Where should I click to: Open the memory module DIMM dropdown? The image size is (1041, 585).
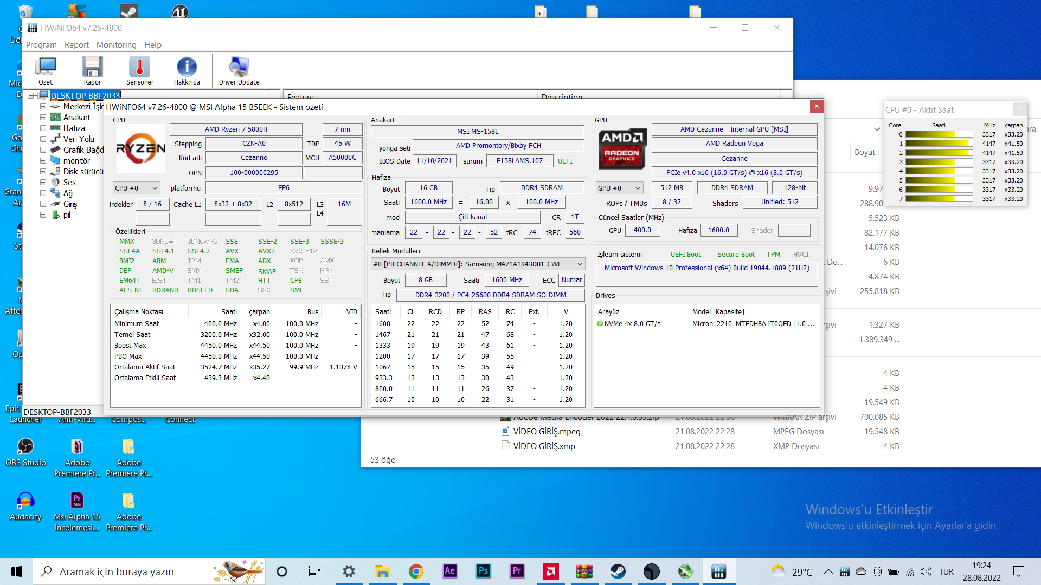[478, 264]
